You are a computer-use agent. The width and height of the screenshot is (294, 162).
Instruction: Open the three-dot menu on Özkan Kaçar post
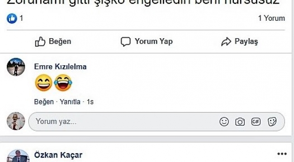tap(282, 154)
